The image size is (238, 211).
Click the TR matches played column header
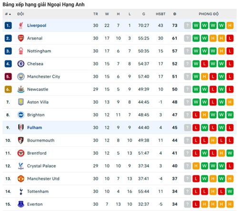(96, 14)
